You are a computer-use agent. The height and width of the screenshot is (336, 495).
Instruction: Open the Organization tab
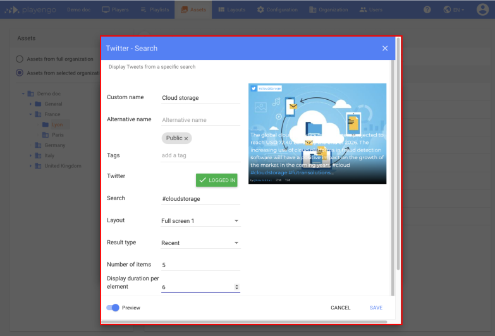[x=329, y=9]
